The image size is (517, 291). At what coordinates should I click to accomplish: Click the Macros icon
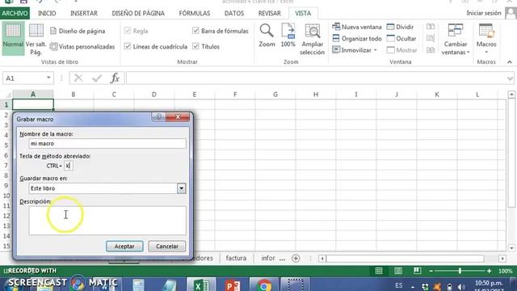click(x=486, y=35)
